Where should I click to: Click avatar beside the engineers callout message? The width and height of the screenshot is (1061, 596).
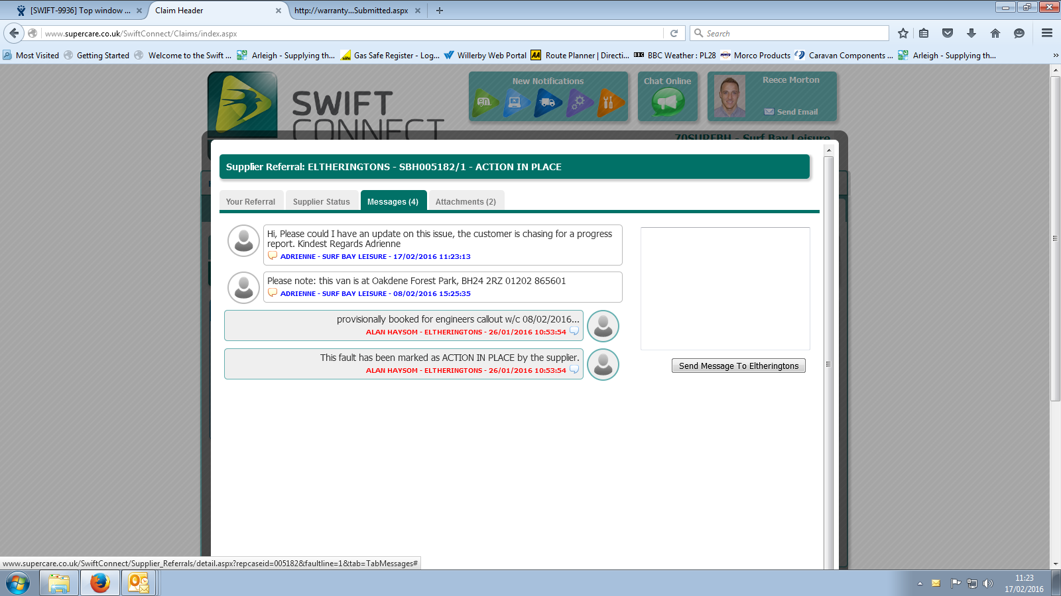pos(603,326)
